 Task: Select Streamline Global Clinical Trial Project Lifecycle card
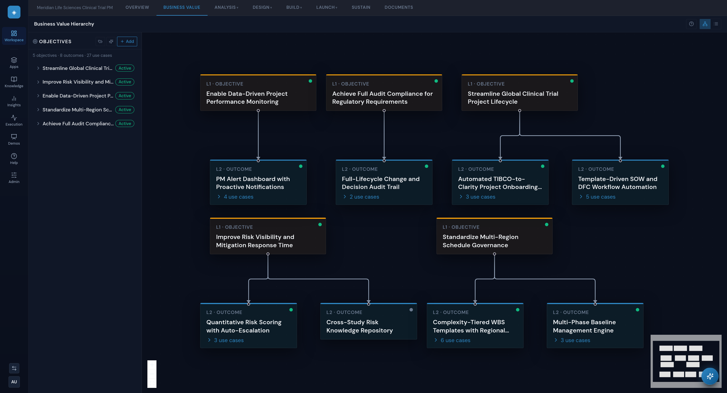click(x=519, y=93)
